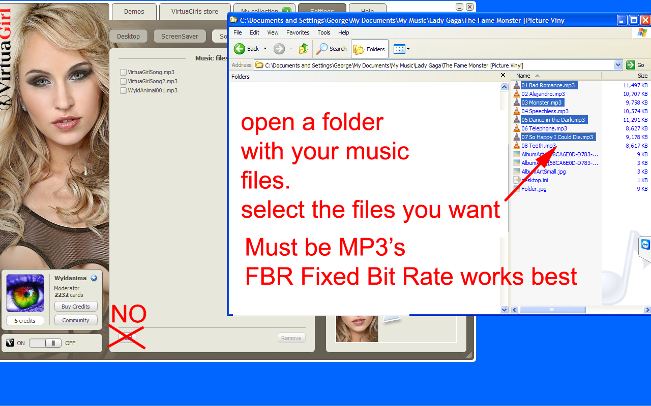Toggle the Folders pane button
651x406 pixels.
tap(370, 49)
